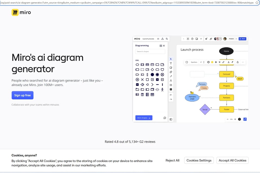The width and height of the screenshot is (260, 173).
Task: Click the border color ring swatch
Action: click(208, 62)
